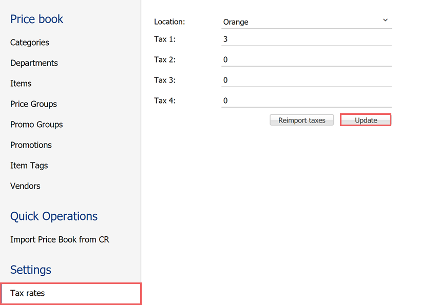The image size is (437, 305).
Task: Open Categories in the Price book menu
Action: (30, 43)
